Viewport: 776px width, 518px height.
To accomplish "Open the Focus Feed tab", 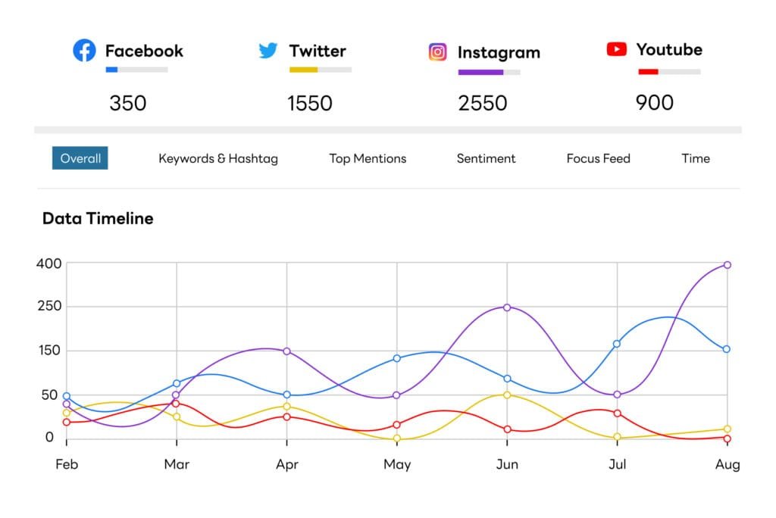I will (x=598, y=158).
